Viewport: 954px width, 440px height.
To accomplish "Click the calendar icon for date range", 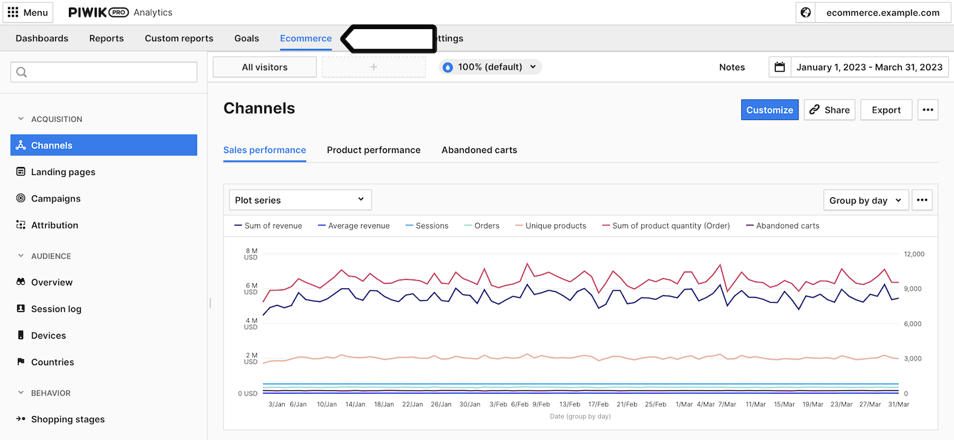I will click(x=780, y=67).
